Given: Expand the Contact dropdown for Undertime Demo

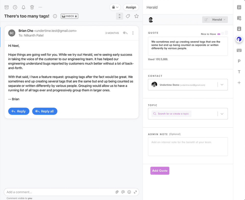Looking at the screenshot, I should (x=222, y=84).
